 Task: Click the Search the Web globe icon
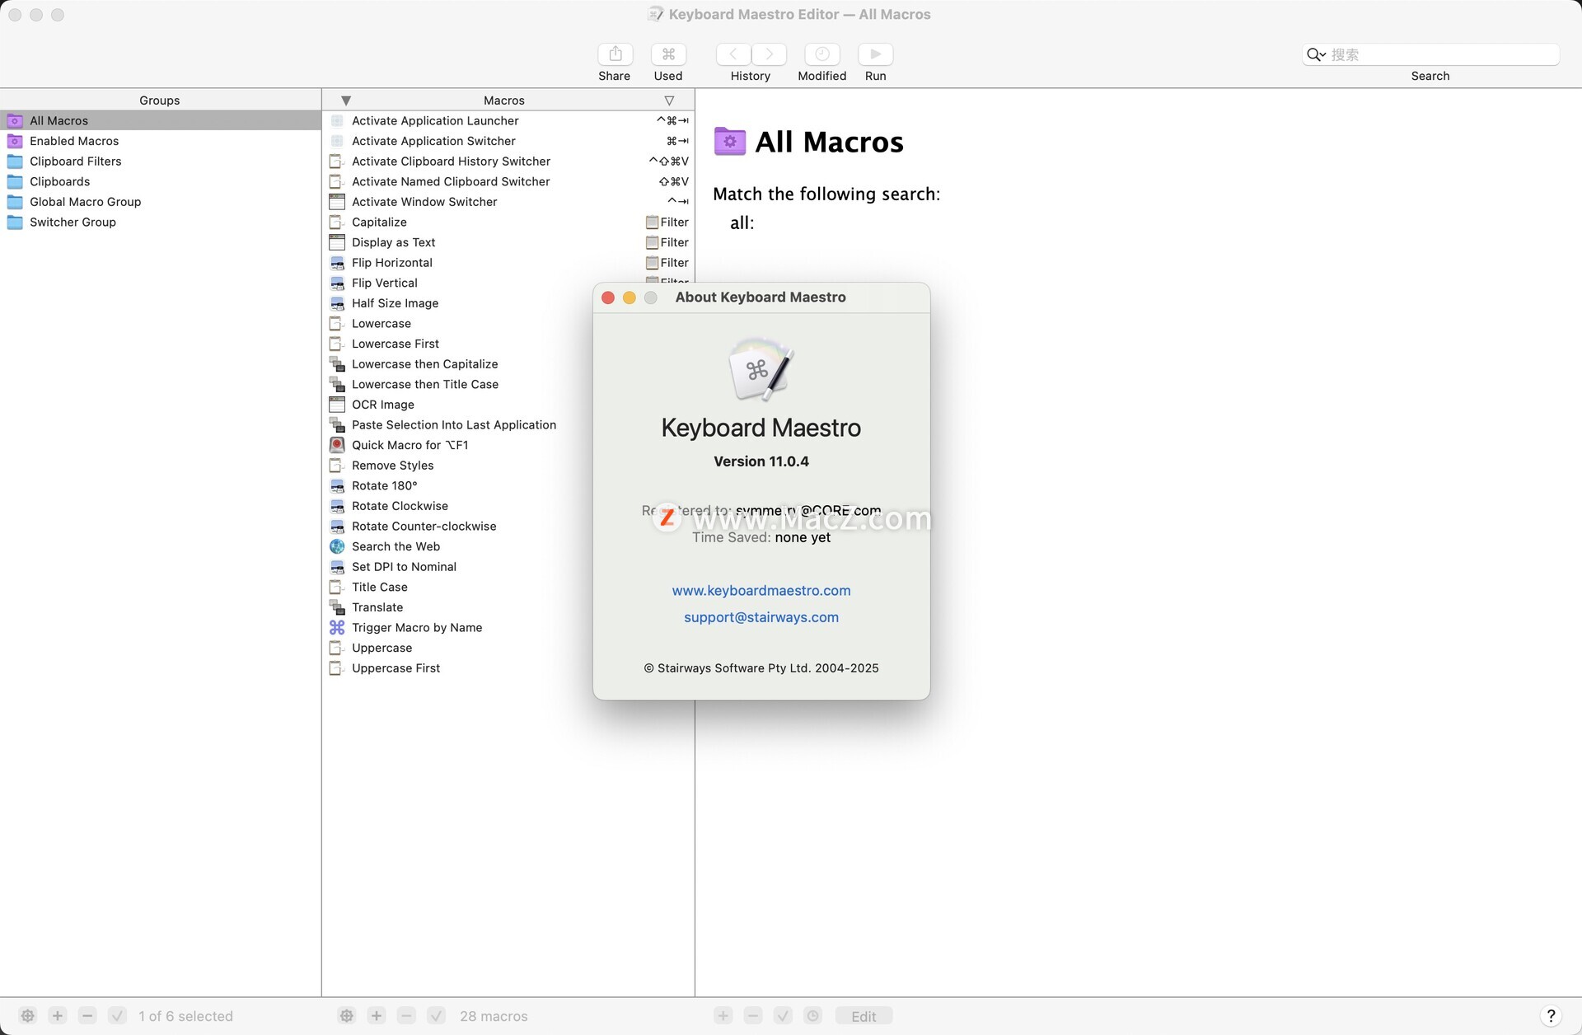coord(337,546)
